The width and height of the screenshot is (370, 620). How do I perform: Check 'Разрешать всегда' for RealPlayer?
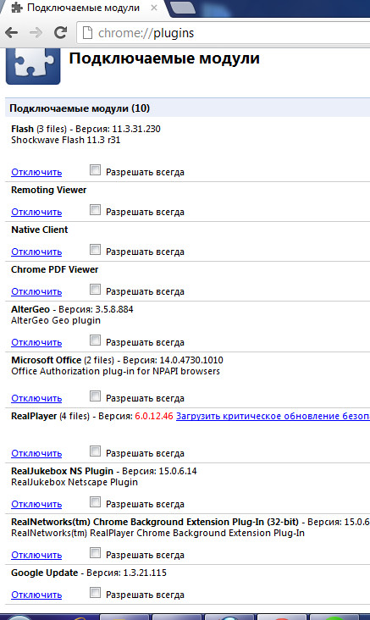click(x=95, y=451)
